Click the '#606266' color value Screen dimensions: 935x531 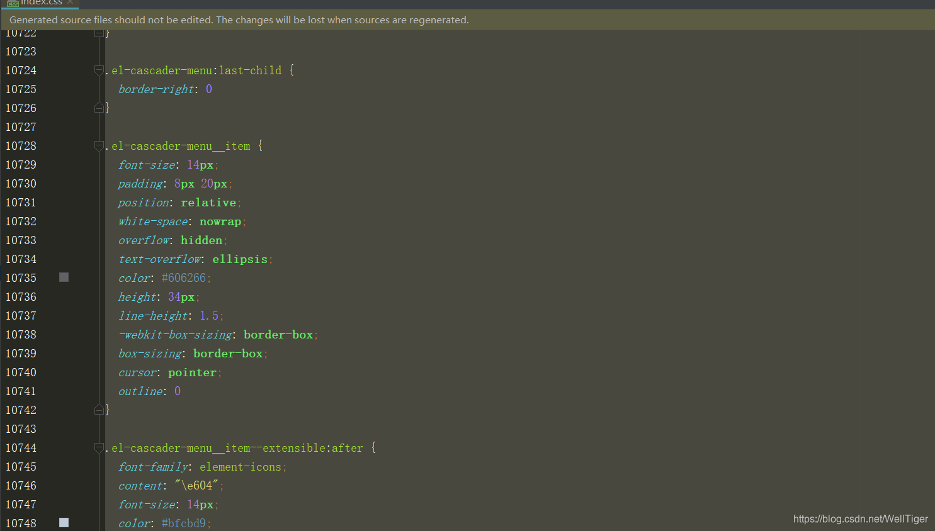pos(184,278)
